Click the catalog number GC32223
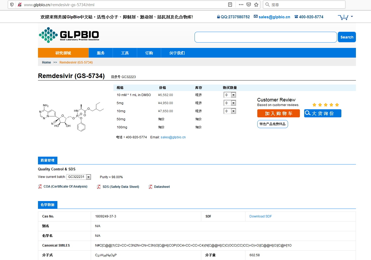The image size is (371, 260). 129,77
